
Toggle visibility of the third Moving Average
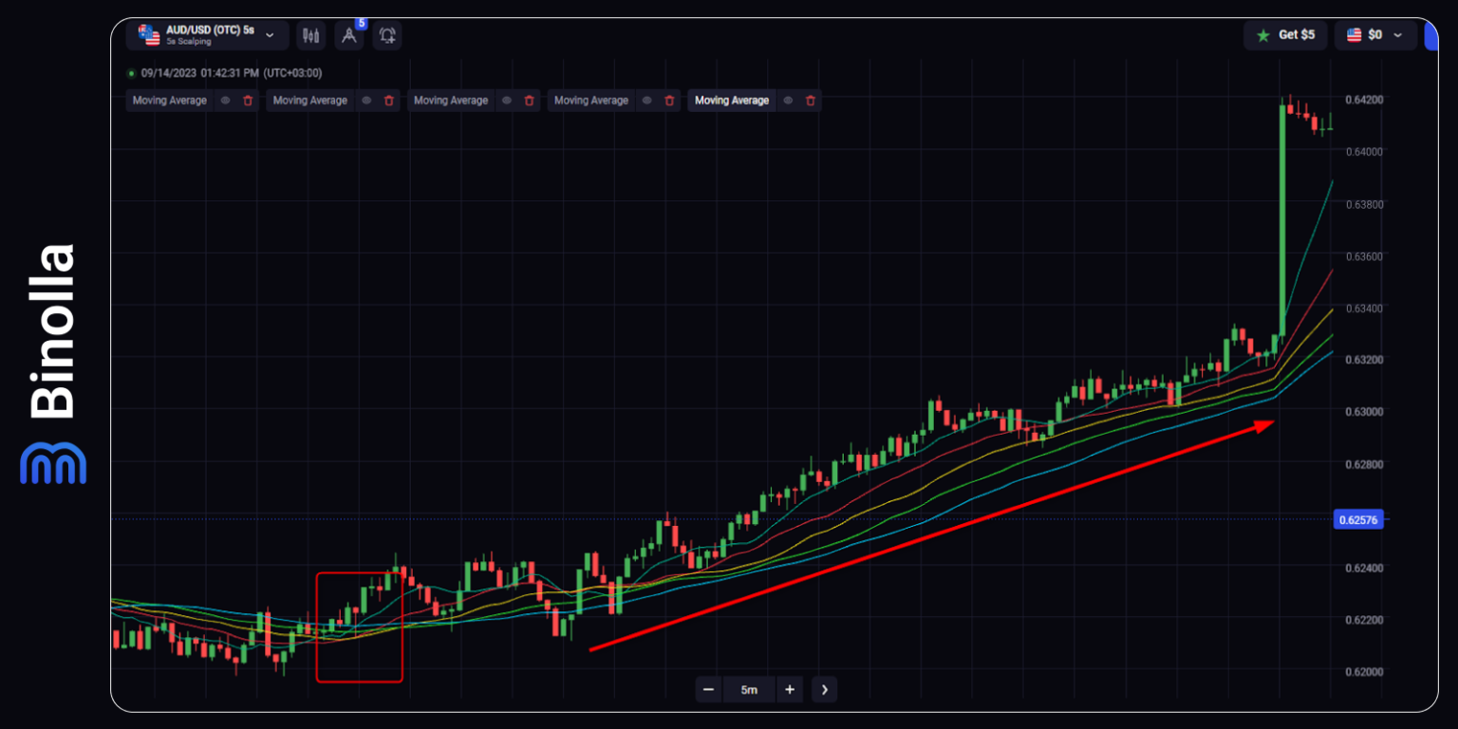(x=506, y=100)
